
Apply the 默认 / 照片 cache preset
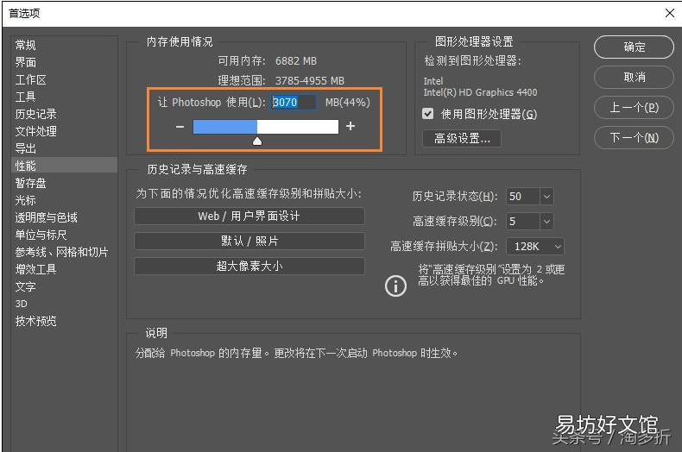[x=249, y=241]
